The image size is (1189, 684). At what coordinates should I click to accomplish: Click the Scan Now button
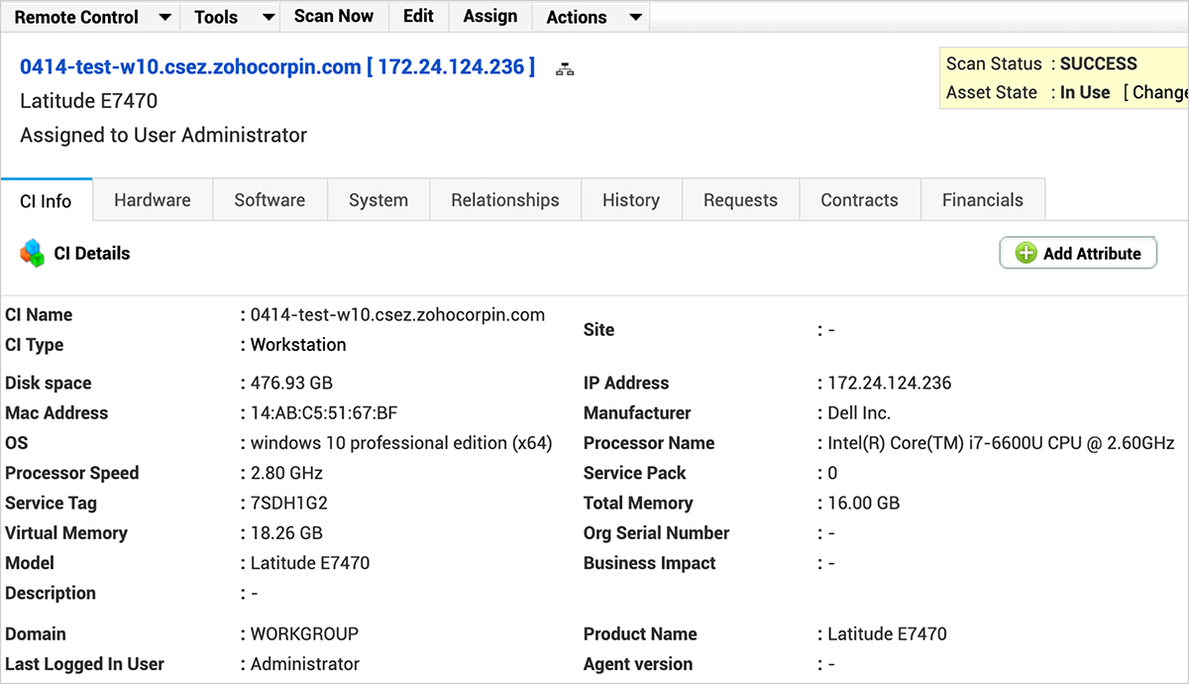334,16
